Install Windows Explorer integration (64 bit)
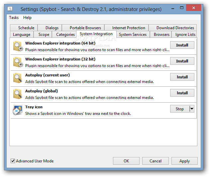Screen dimensions: 210x177 (182, 45)
